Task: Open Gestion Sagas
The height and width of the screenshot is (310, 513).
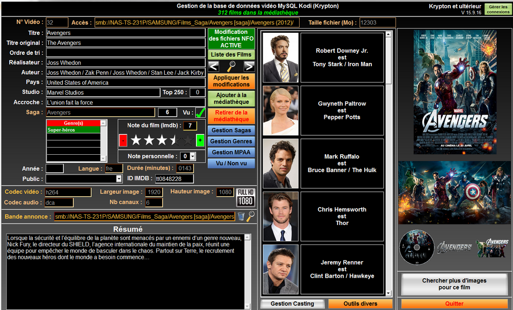Action: point(231,130)
